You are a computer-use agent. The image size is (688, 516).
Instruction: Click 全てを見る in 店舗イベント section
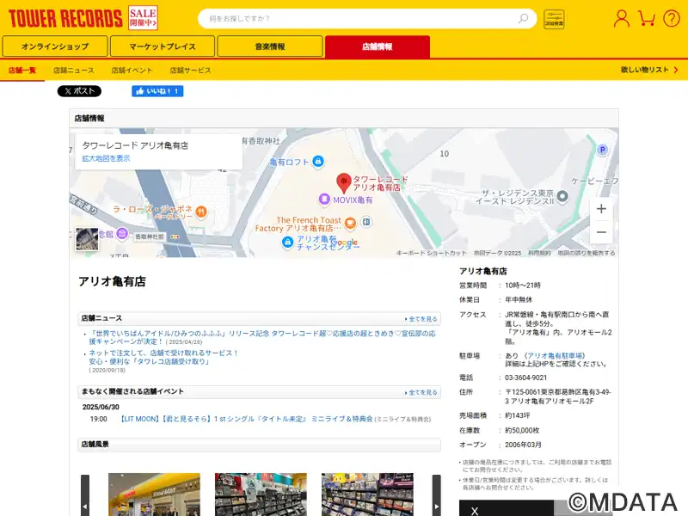click(421, 393)
